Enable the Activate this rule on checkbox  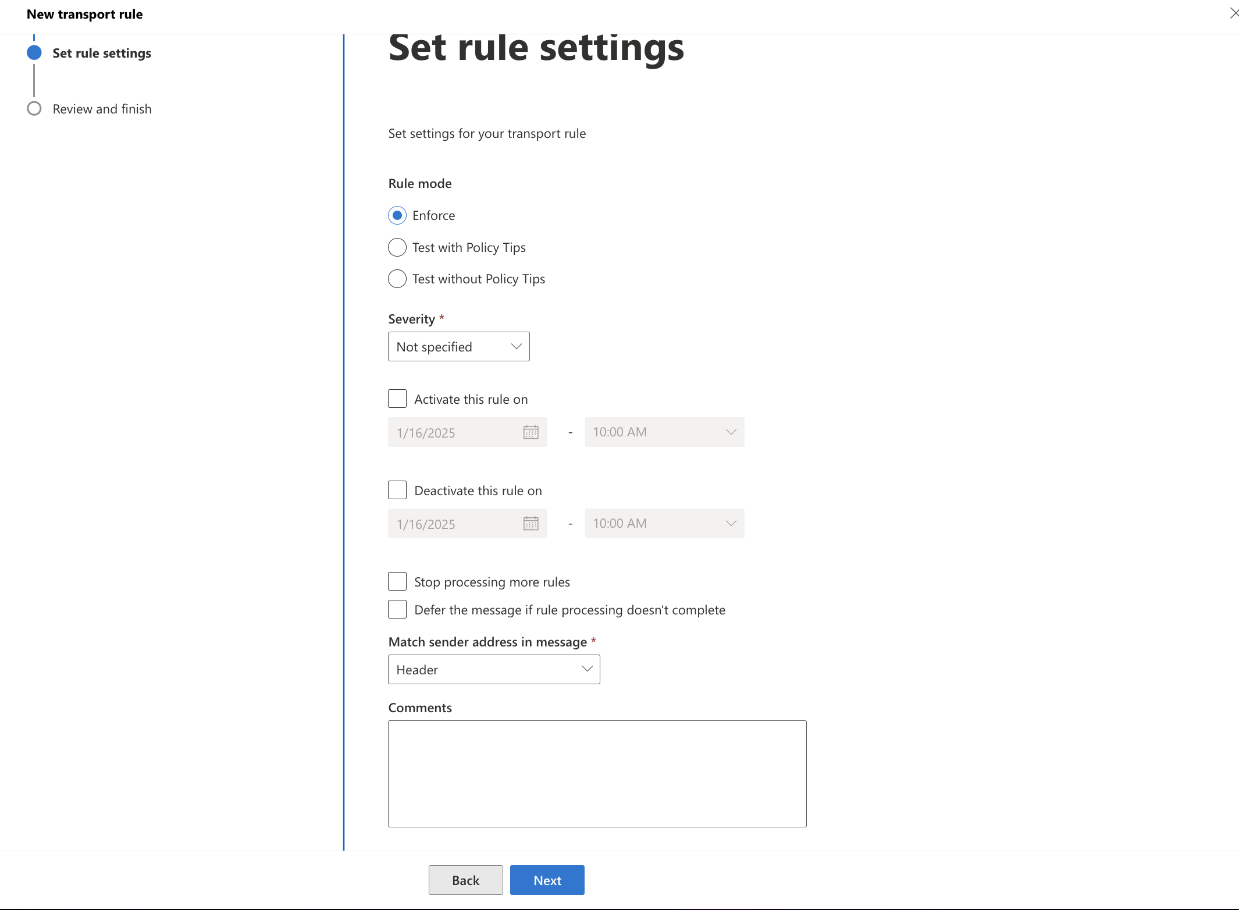coord(397,398)
